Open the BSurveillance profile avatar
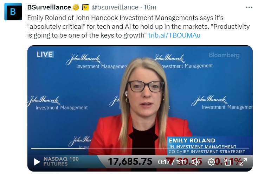 pos(13,12)
